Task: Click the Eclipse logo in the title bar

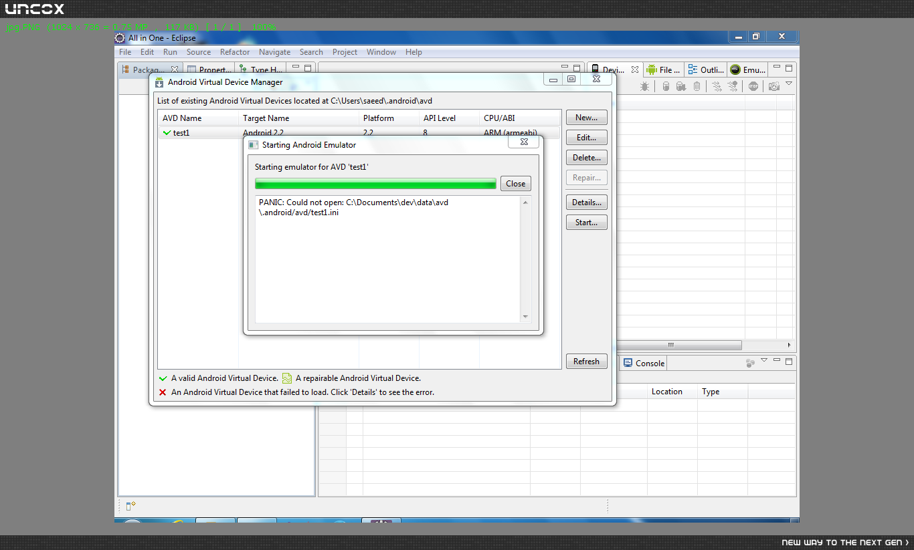Action: (x=120, y=38)
